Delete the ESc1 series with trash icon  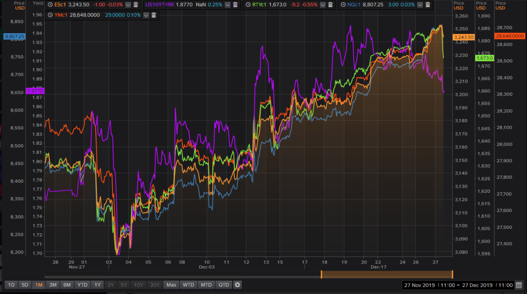136,5
